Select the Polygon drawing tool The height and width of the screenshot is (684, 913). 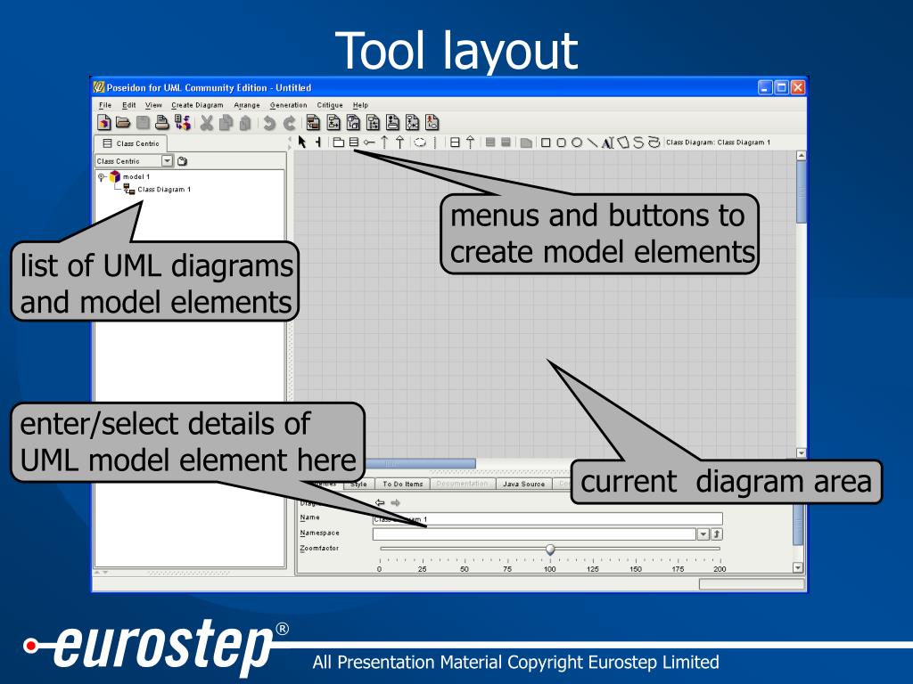coord(623,142)
